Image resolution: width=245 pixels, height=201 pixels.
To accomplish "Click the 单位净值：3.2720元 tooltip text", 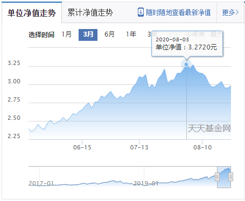I will 186,47.
